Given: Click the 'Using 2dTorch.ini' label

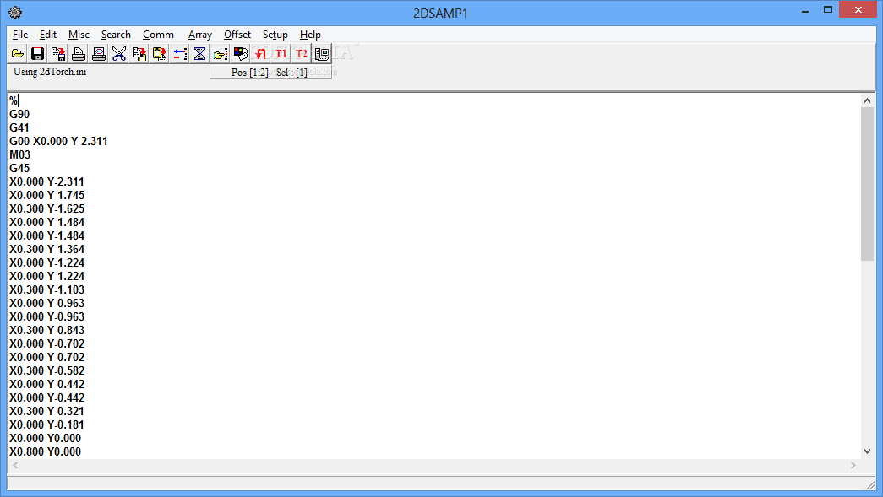Looking at the screenshot, I should click(50, 72).
